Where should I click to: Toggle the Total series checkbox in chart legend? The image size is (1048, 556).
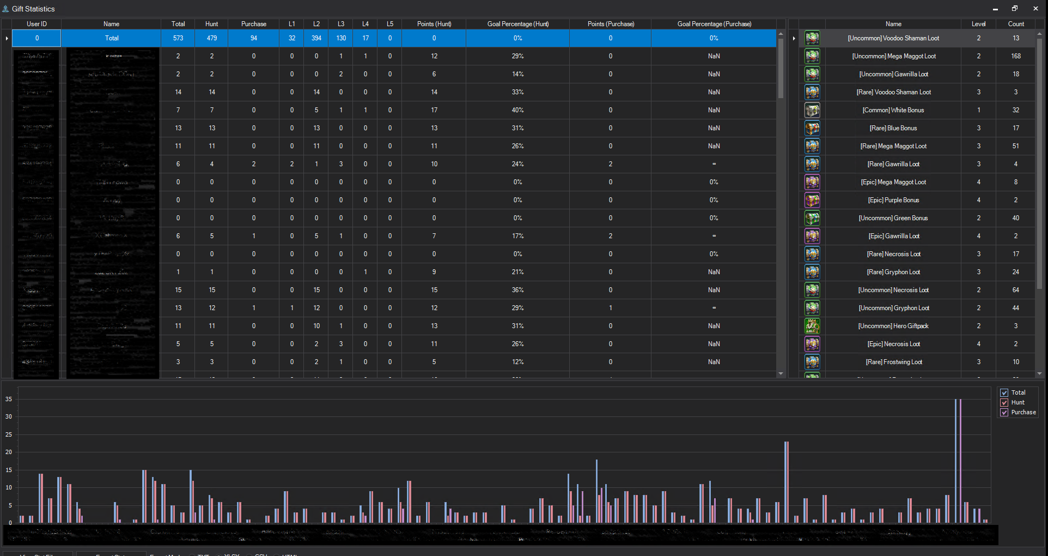pyautogui.click(x=1004, y=392)
